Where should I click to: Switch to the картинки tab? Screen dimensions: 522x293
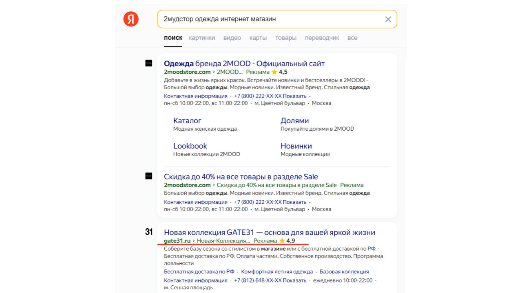click(x=202, y=38)
